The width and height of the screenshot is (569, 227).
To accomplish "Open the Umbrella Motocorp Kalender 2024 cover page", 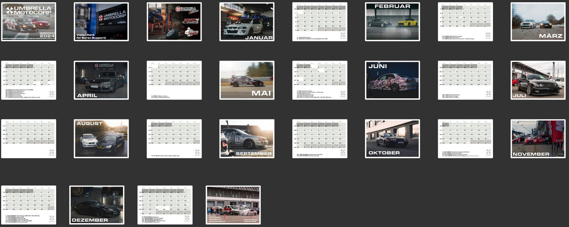I will [x=29, y=22].
